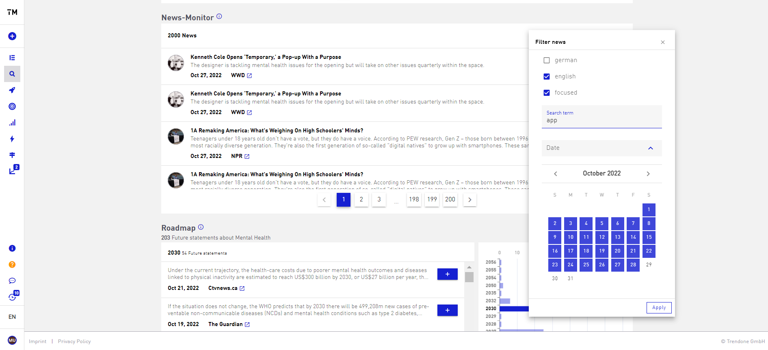Viewport: 768px width, 350px height.
Task: Enable the german checkbox
Action: [x=547, y=60]
